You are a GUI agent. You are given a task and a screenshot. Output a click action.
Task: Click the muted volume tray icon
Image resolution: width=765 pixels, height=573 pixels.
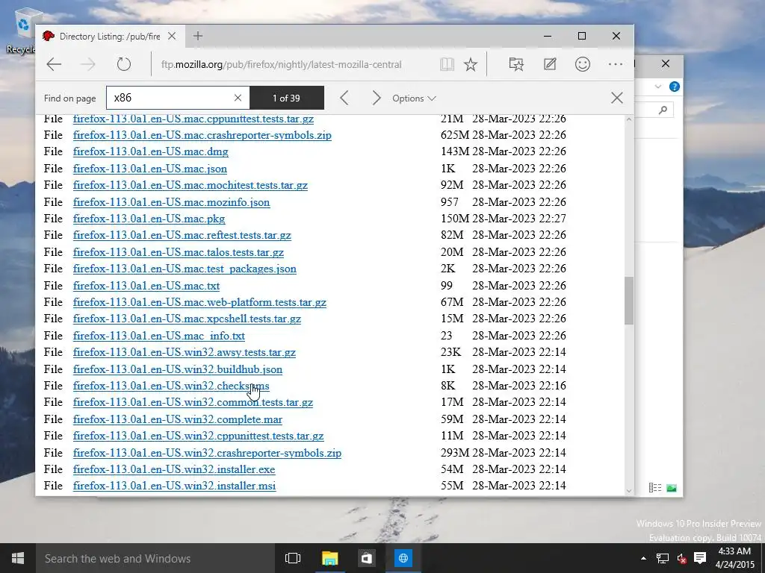681,558
